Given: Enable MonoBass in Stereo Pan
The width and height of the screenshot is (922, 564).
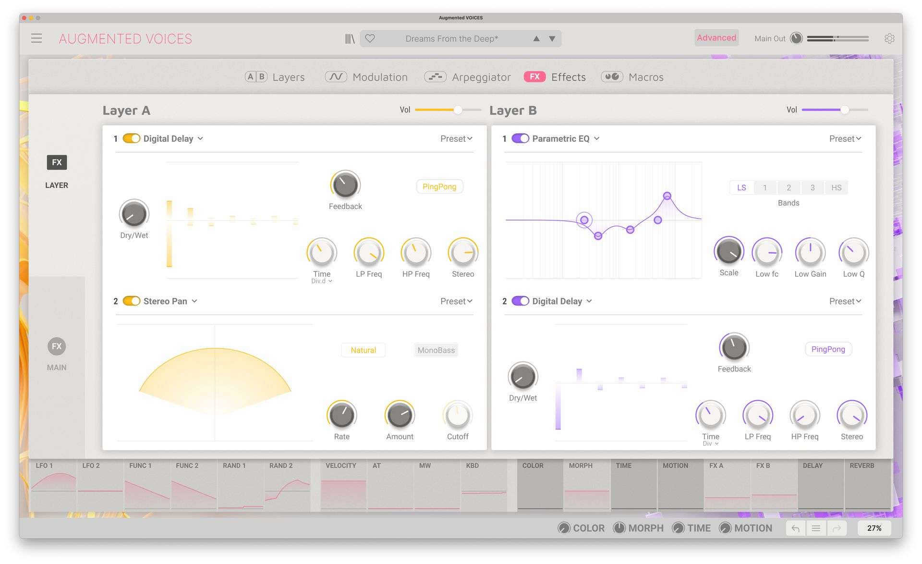Looking at the screenshot, I should pyautogui.click(x=436, y=350).
